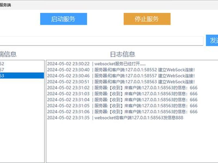The width and height of the screenshot is (218, 163).
Task: Select log line received at 23:31:02
Action: coord(122,87)
